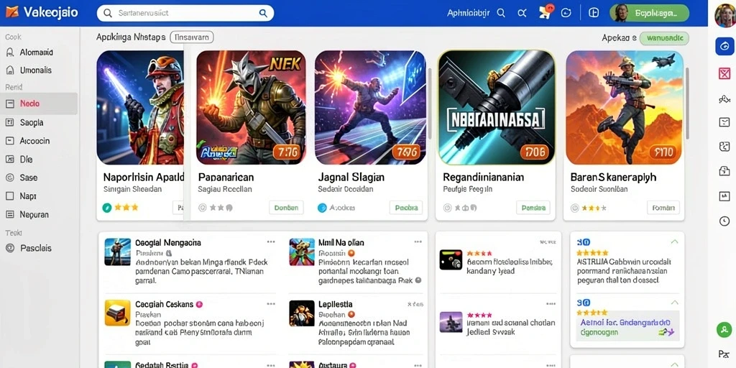Click the red mail icon in right rail
This screenshot has width=736, height=368.
coord(724,73)
